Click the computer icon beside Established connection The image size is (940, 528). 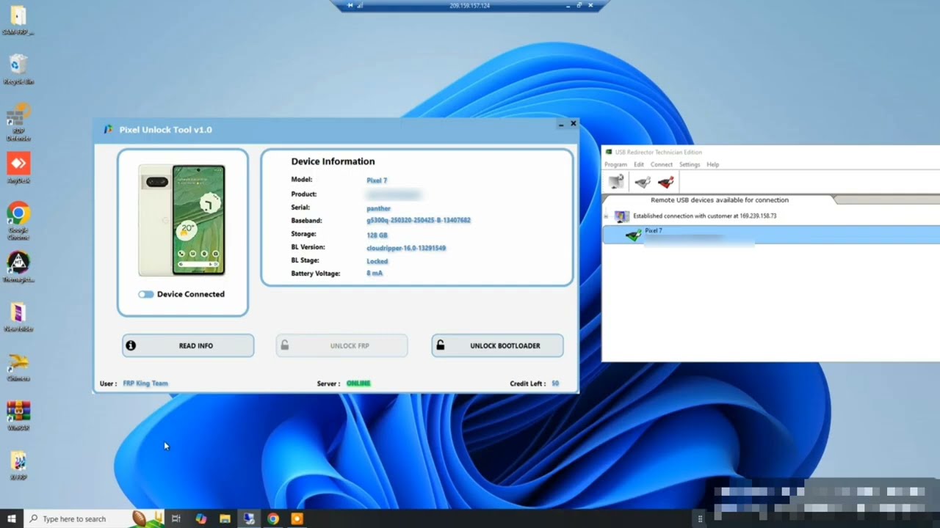[622, 216]
